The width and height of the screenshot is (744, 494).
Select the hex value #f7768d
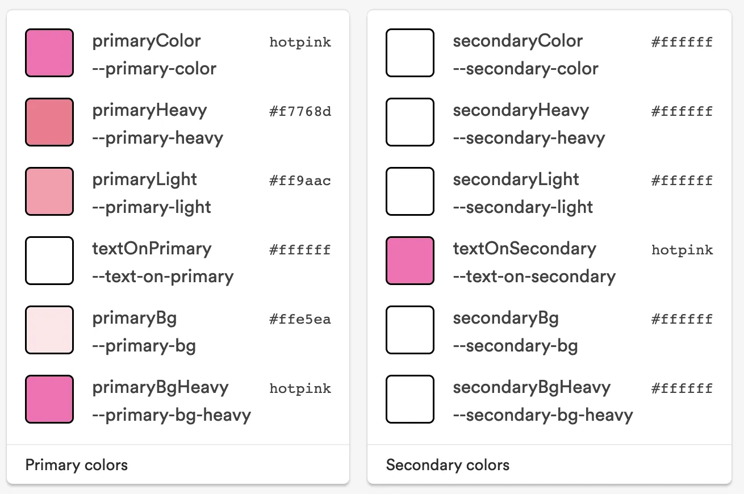tap(299, 111)
